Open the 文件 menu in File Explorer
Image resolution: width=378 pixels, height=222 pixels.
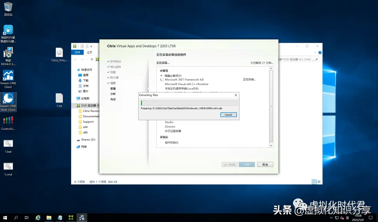coord(77,52)
